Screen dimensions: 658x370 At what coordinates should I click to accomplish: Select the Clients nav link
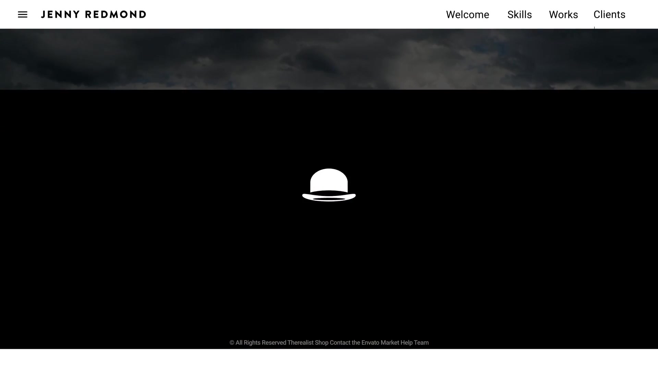click(609, 15)
